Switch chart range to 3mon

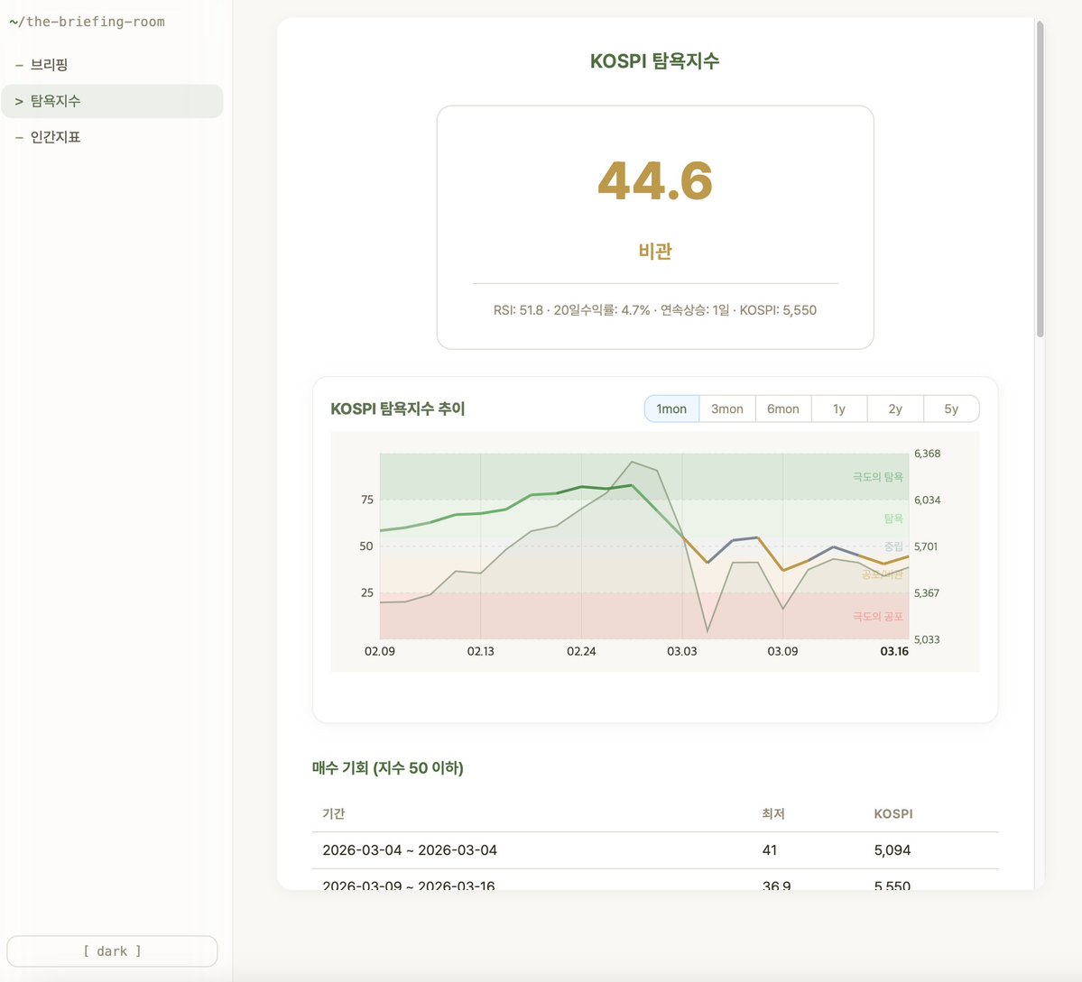coord(727,408)
